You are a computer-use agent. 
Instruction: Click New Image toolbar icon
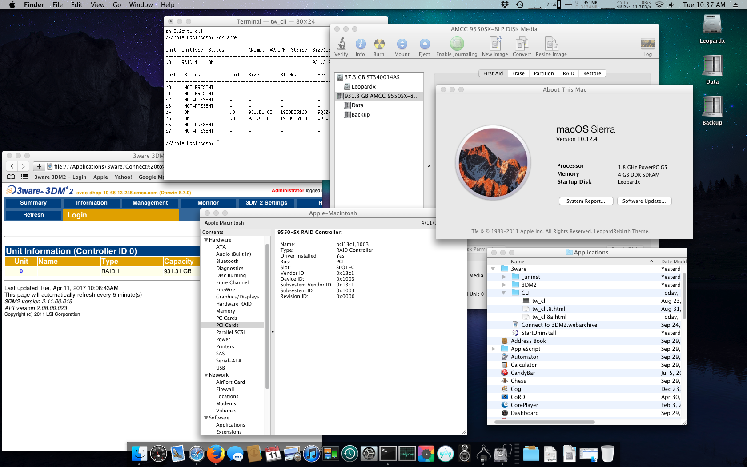pyautogui.click(x=495, y=44)
